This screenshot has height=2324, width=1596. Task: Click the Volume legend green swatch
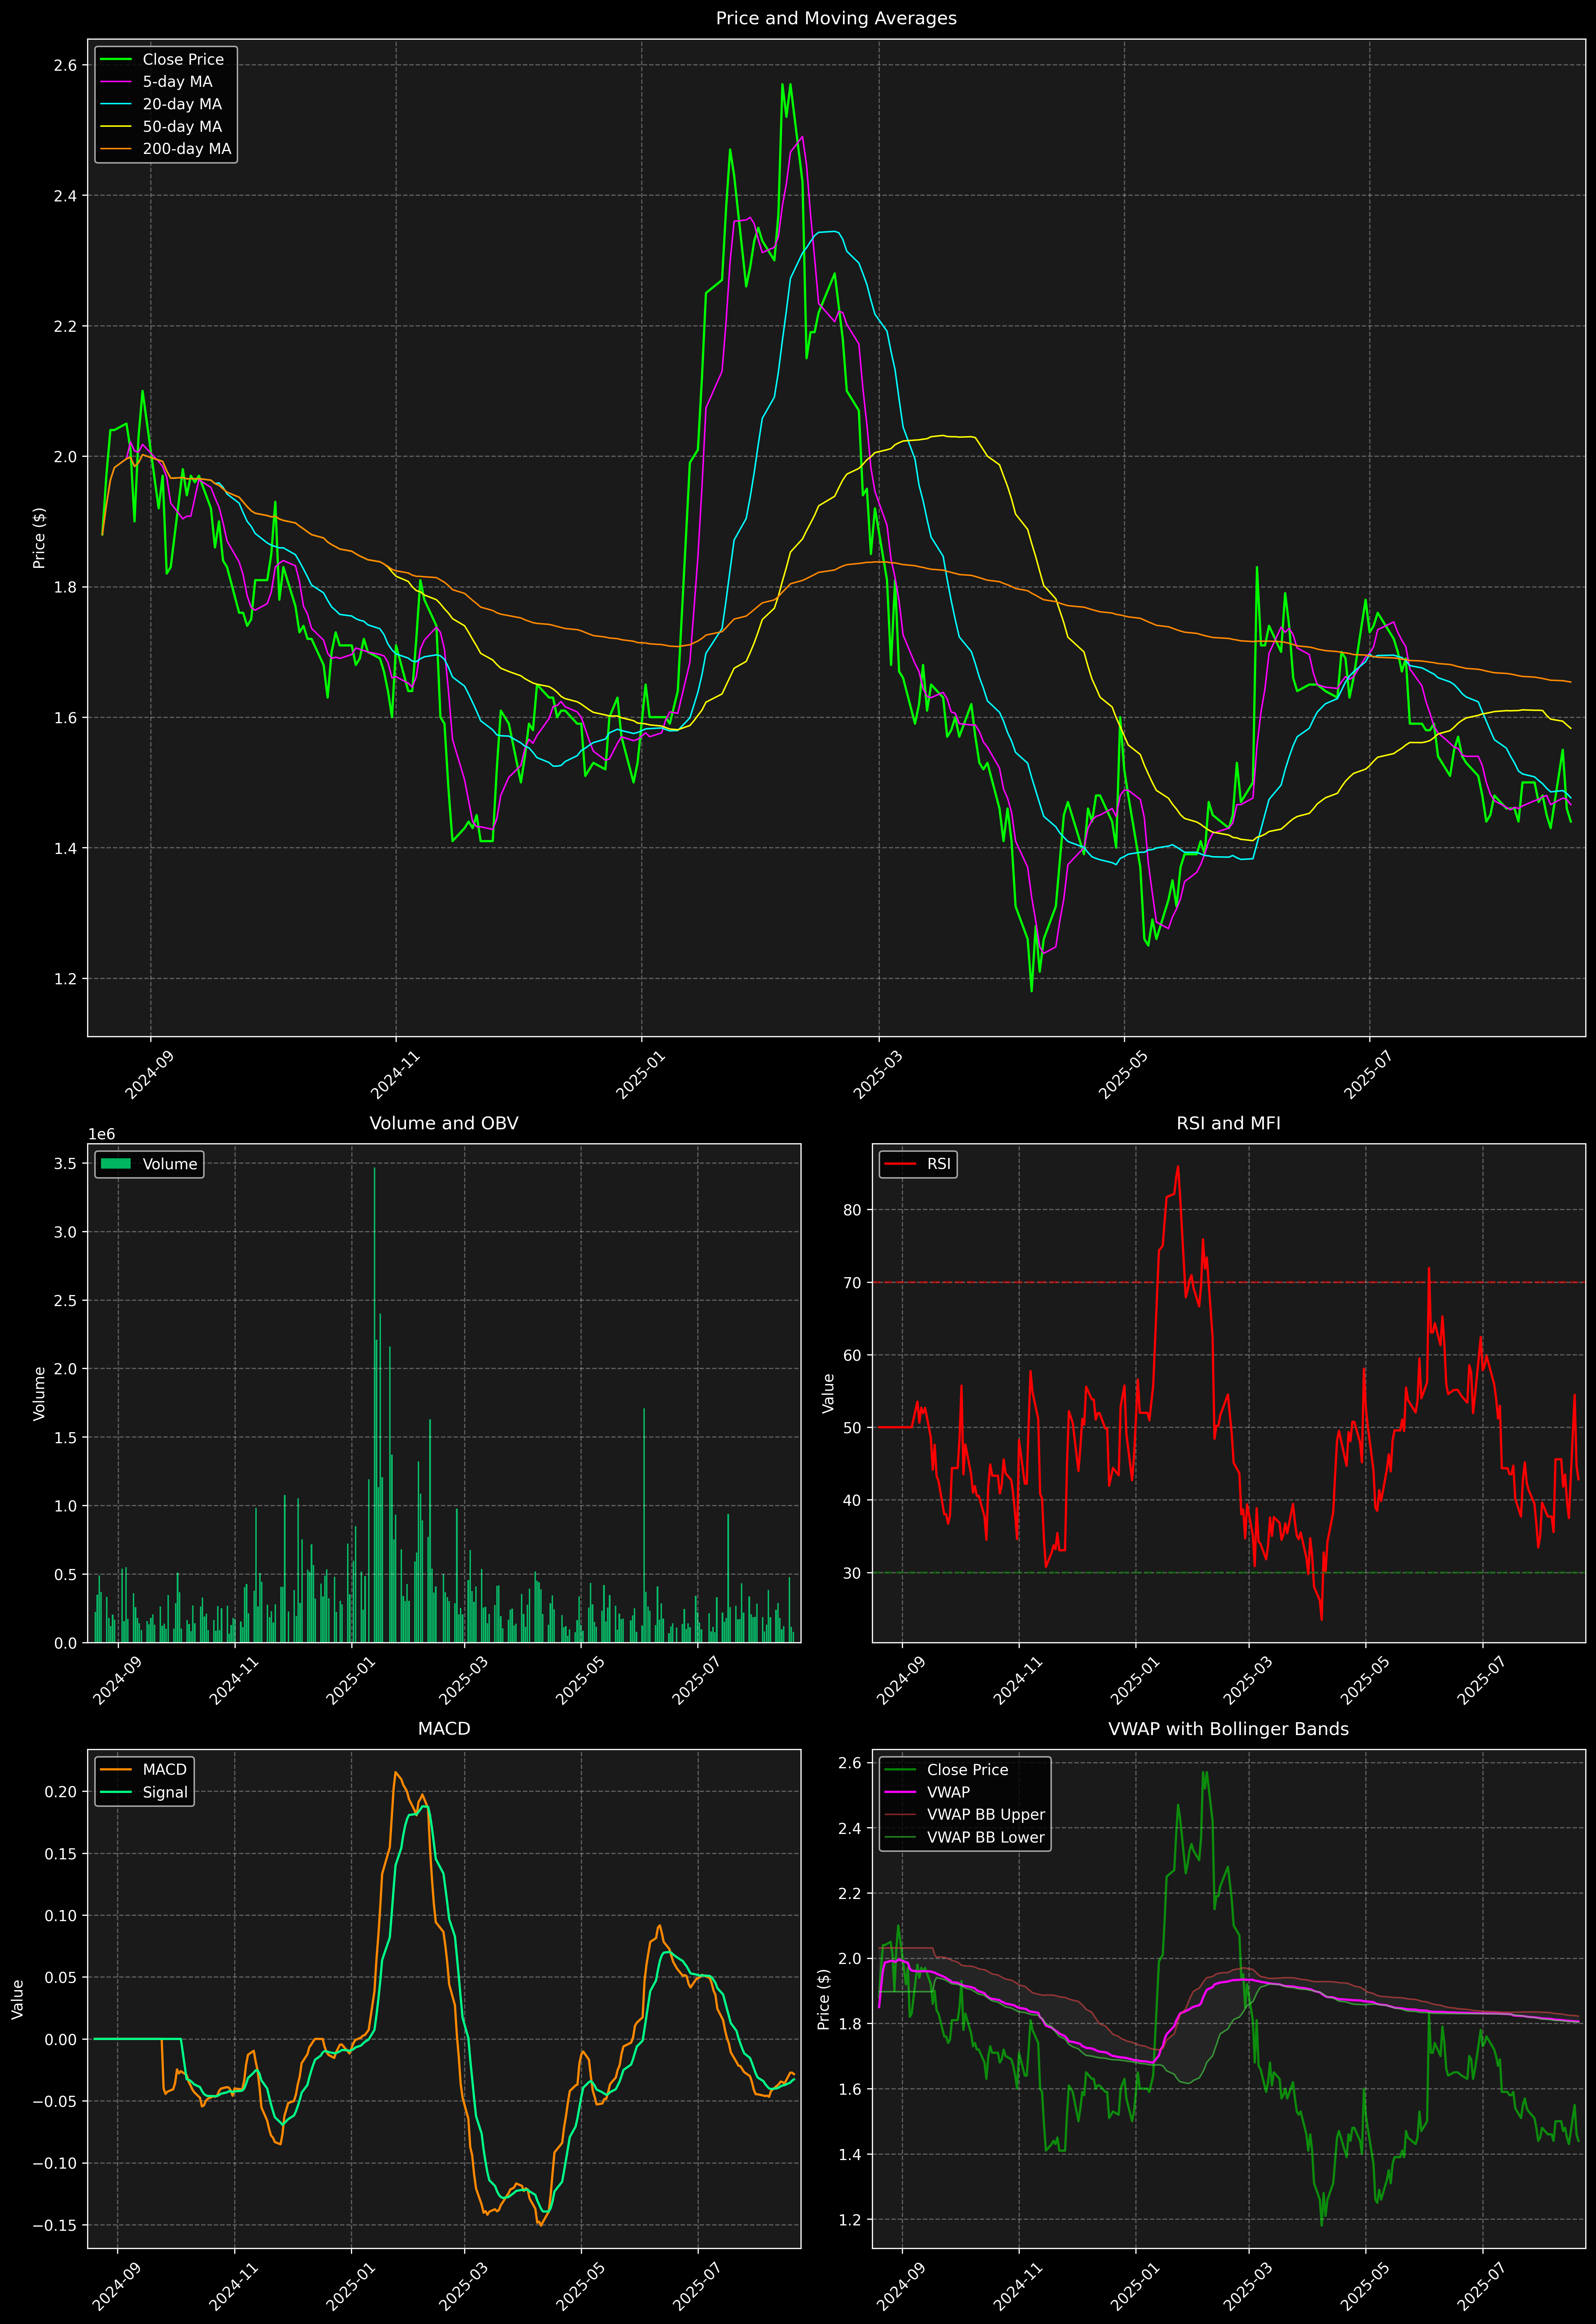point(116,1164)
